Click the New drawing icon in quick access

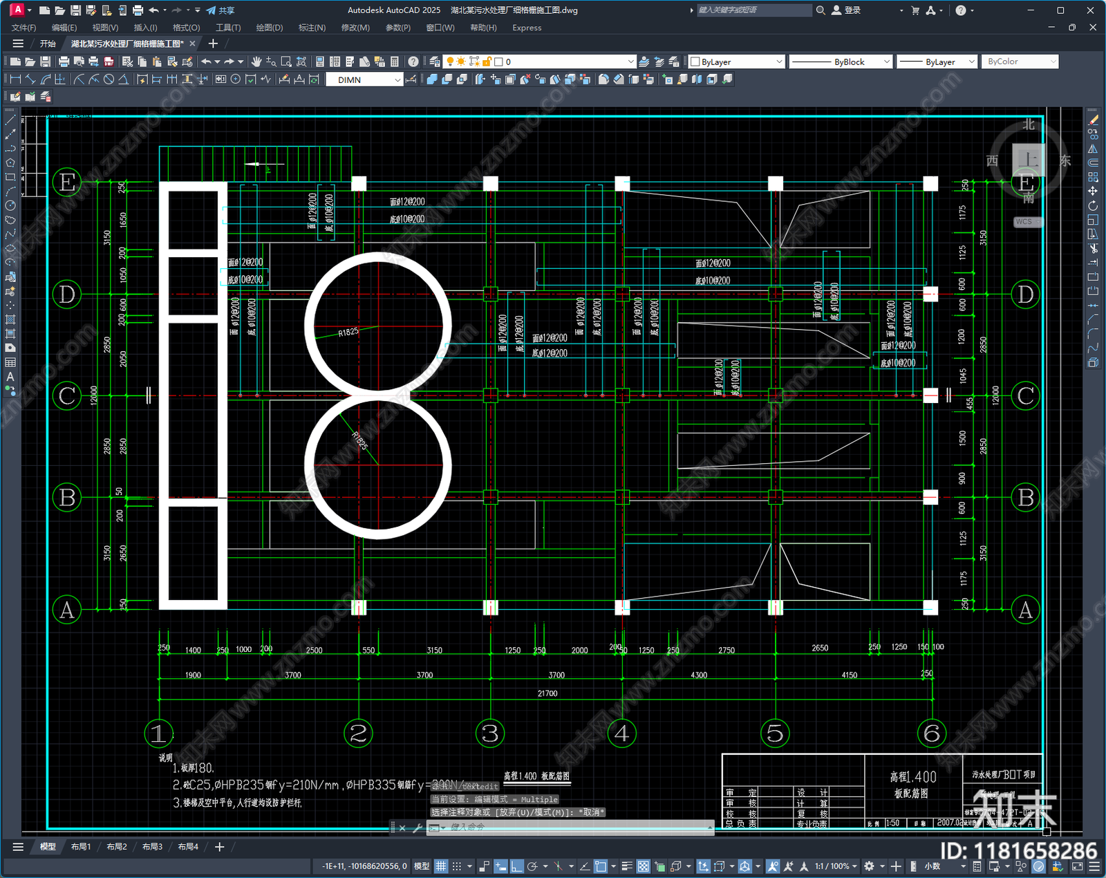point(44,10)
